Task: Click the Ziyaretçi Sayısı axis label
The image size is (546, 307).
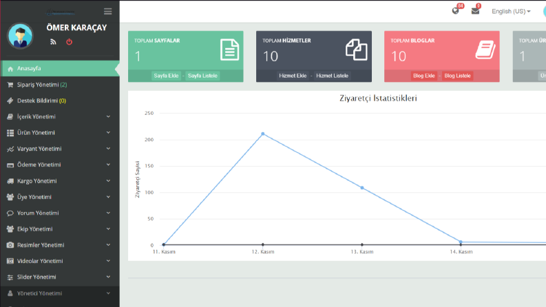Action: [137, 179]
